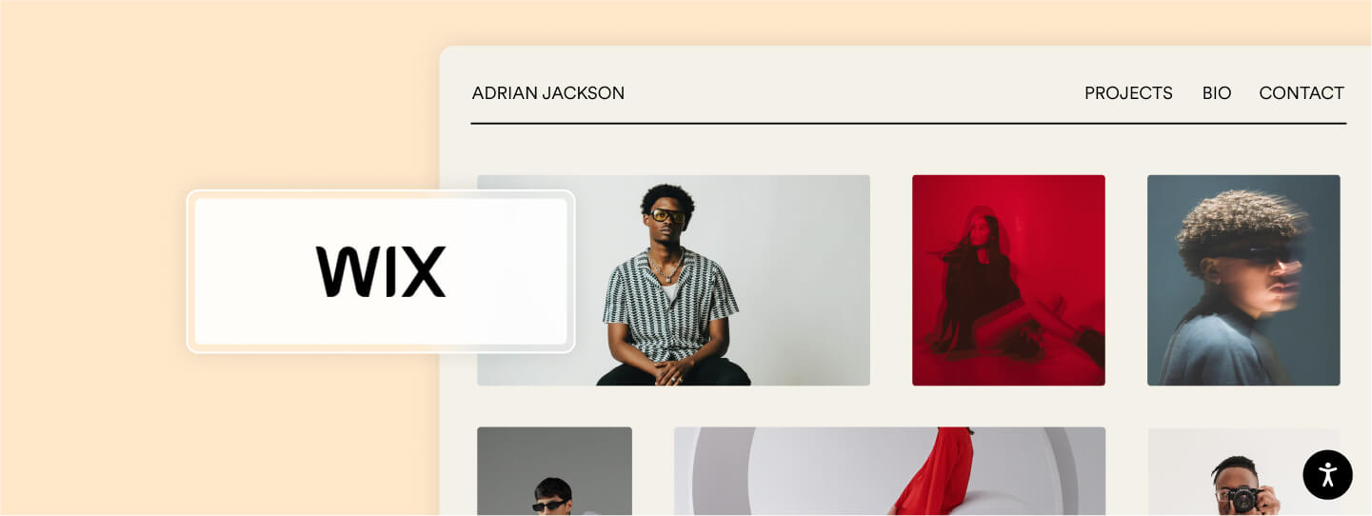Select the red-toned woman portrait thumbnail

[1008, 280]
